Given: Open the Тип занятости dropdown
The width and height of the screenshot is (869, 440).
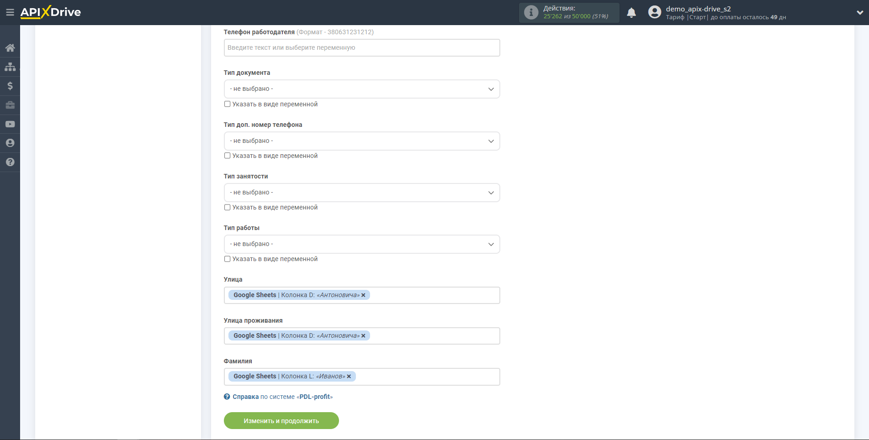Looking at the screenshot, I should [362, 193].
